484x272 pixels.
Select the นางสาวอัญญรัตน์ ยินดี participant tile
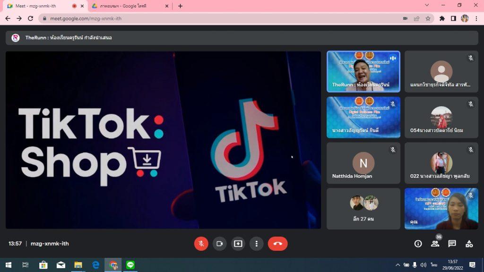[x=363, y=117]
